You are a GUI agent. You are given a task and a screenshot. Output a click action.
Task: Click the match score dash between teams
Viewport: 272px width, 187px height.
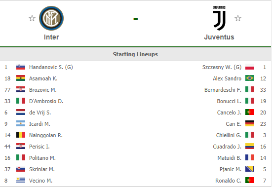136,19
